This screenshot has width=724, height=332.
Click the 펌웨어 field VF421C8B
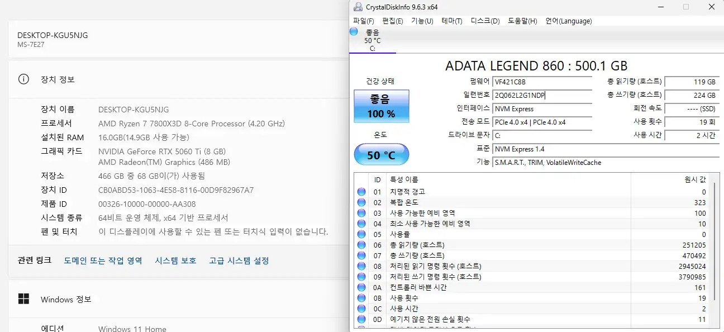(542, 82)
